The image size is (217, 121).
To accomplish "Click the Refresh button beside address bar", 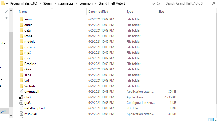I will (x=158, y=3).
